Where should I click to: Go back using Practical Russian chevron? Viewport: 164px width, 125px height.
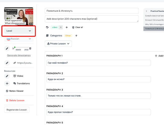tap(147, 11)
